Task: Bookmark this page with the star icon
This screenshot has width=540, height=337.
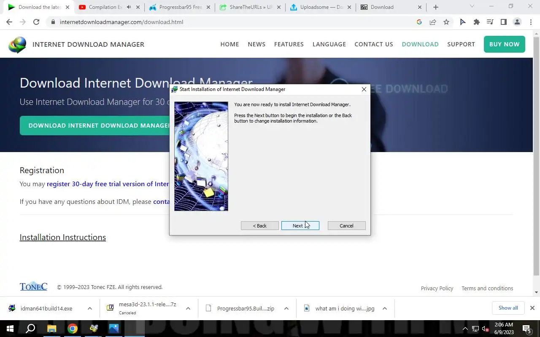Action: [446, 22]
